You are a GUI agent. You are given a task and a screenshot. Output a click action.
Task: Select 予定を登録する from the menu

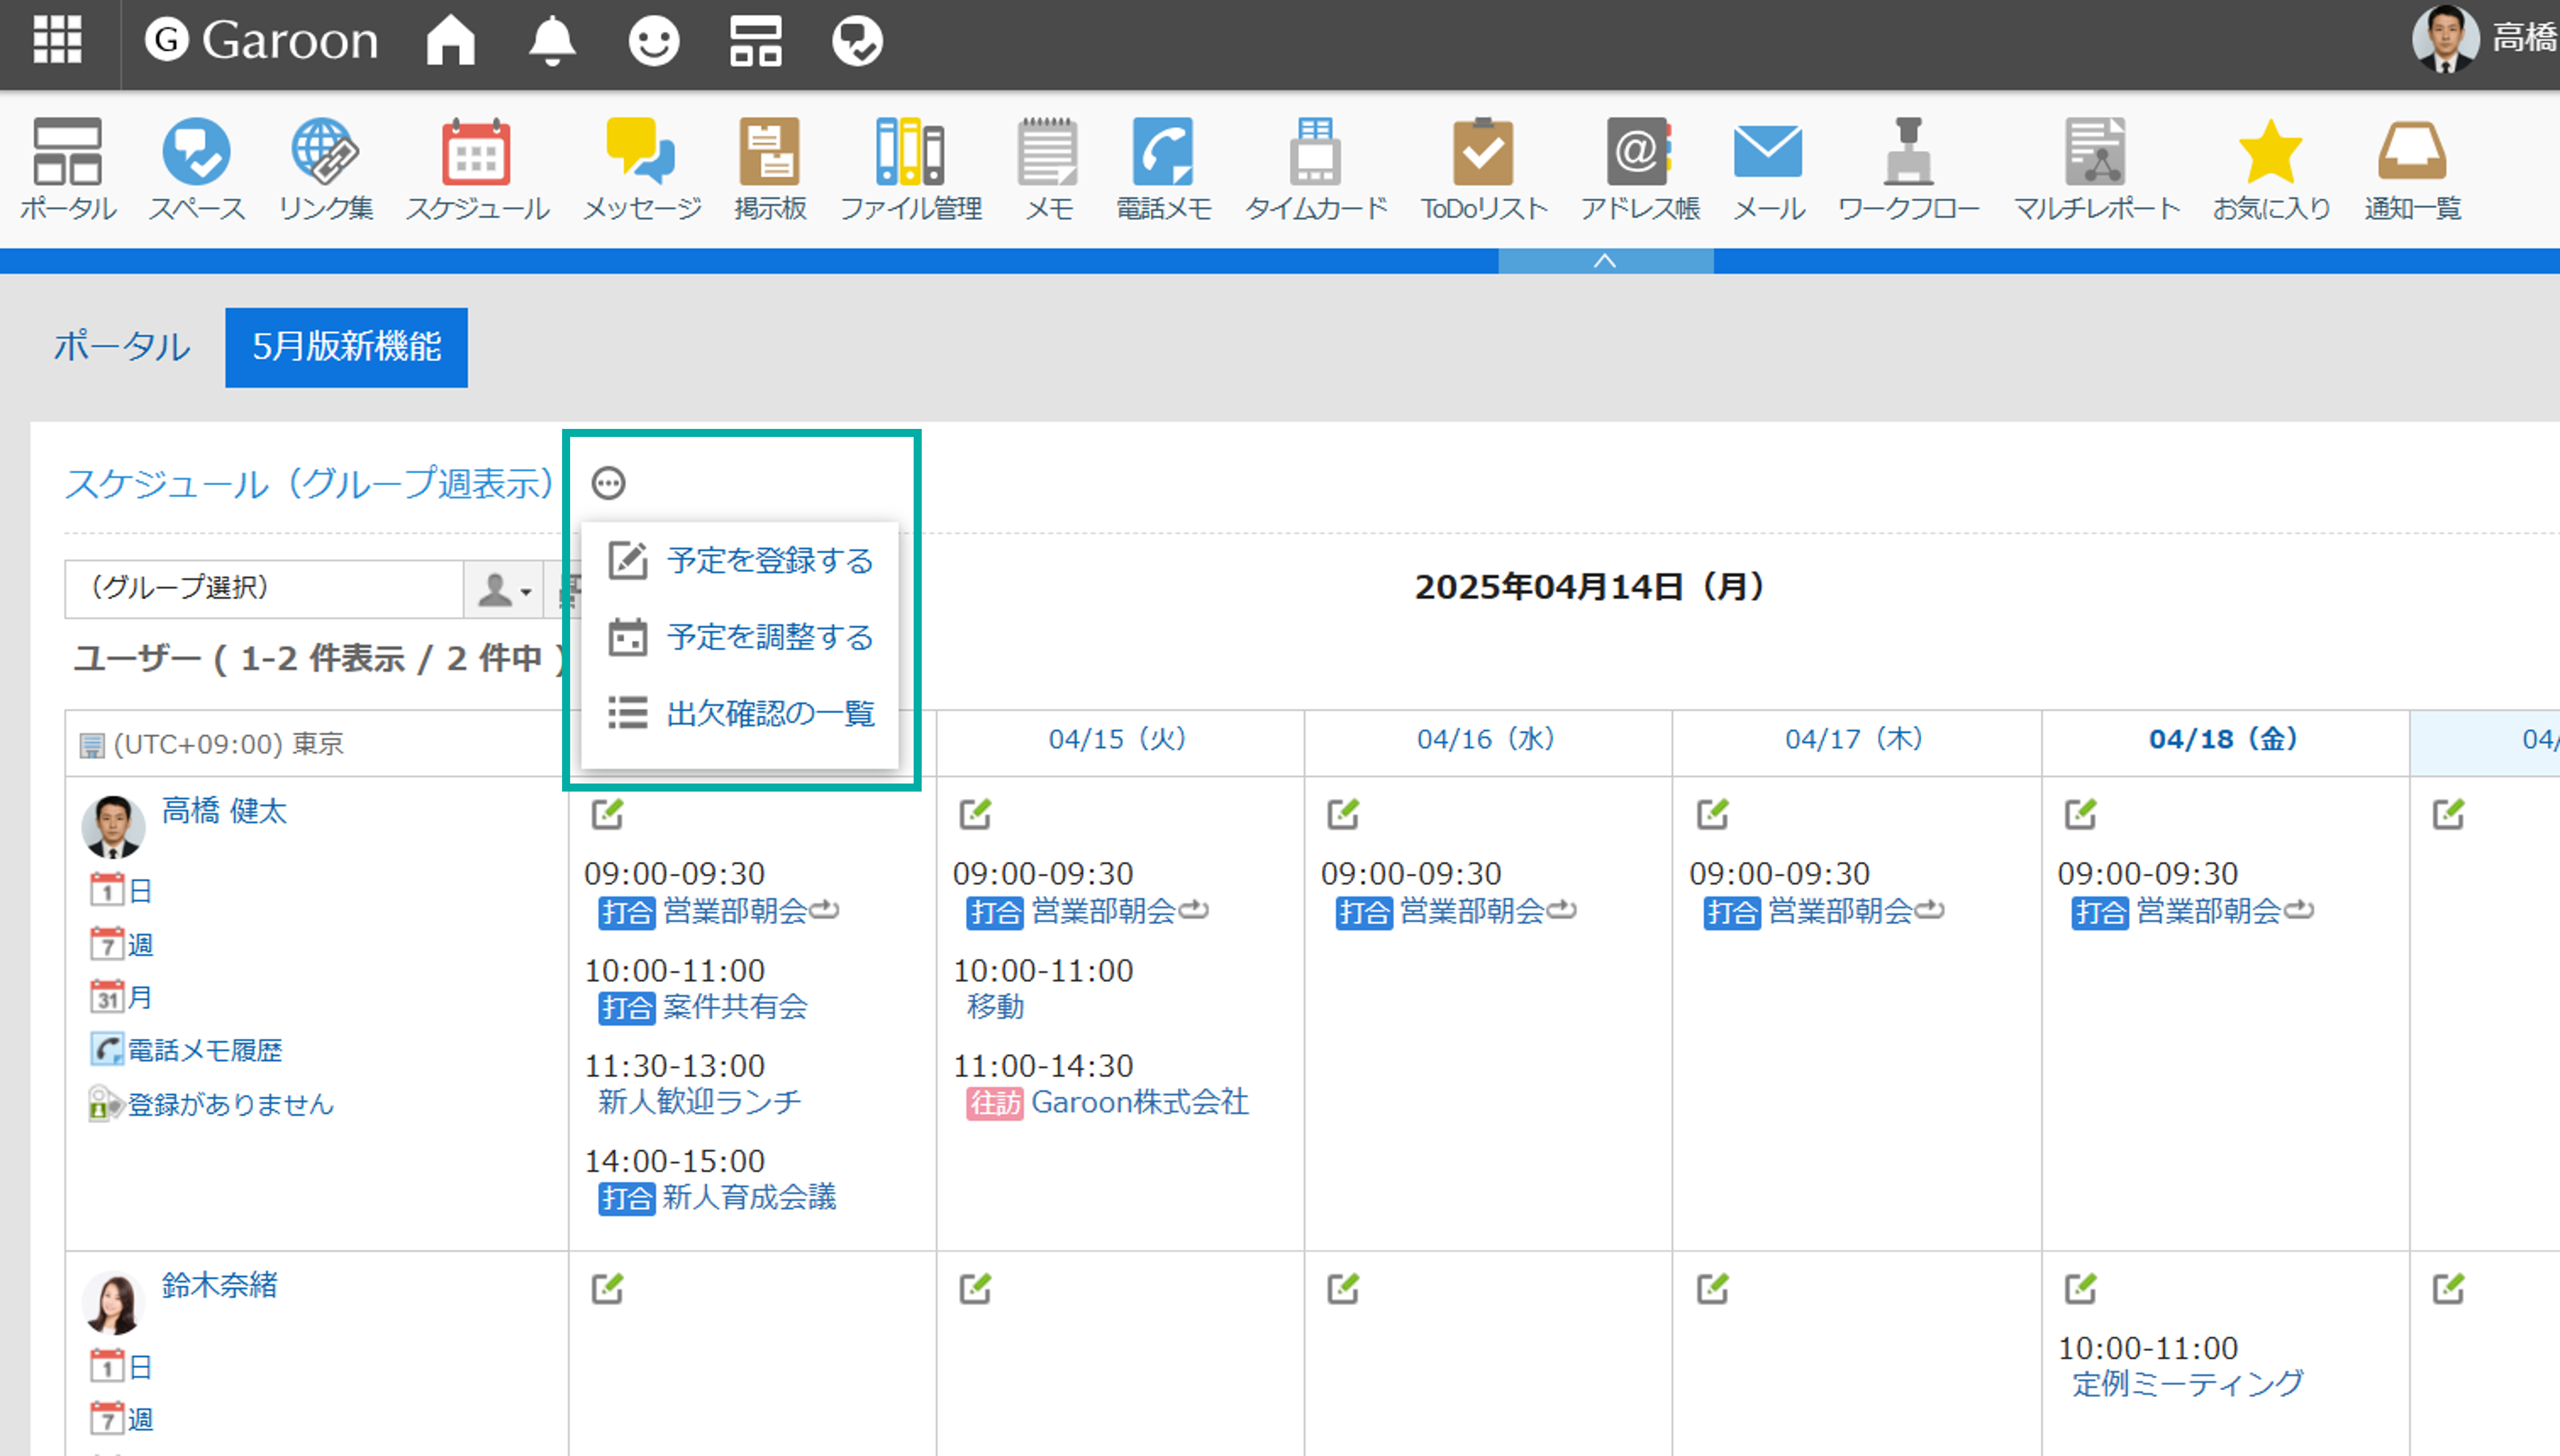[741, 561]
